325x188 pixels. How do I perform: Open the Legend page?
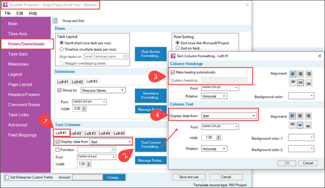[15, 74]
